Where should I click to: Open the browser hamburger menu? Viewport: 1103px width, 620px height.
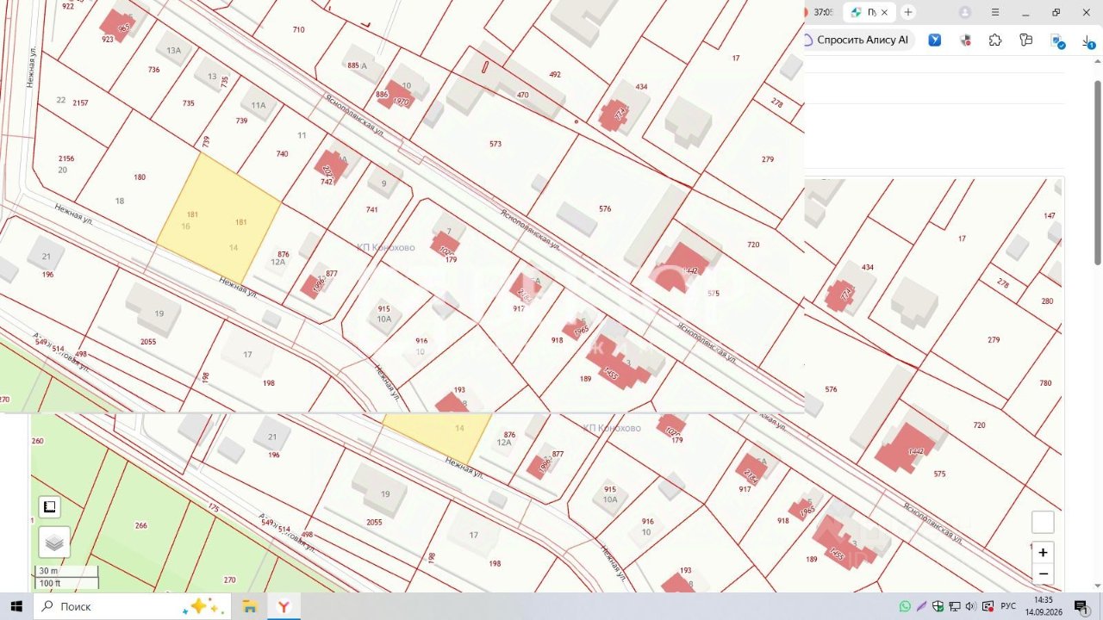pos(996,12)
